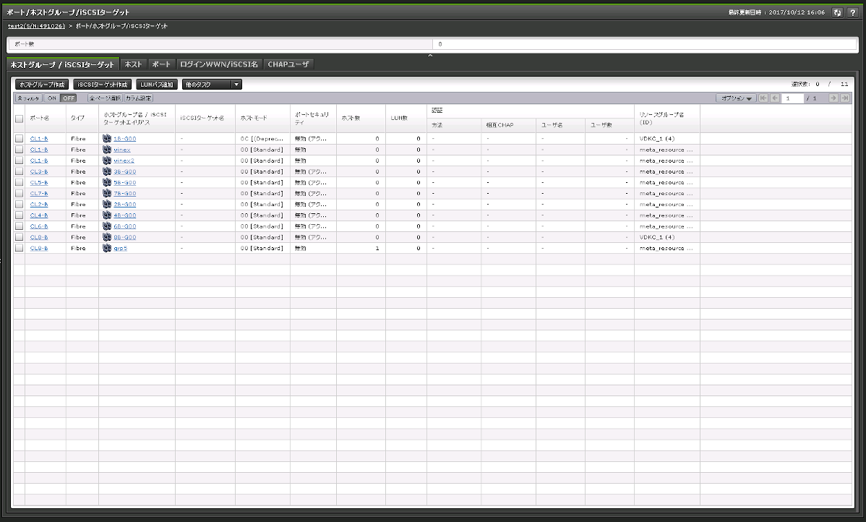Tick checkbox for the 3B-G00 row
866x522 pixels.
point(20,171)
